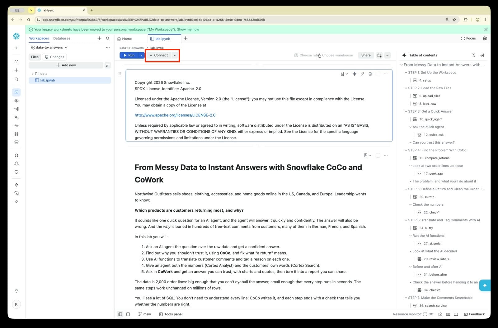Tick the checkbox on the title markdown cell
Viewport: 498px width, 328px height.
[x=378, y=155]
